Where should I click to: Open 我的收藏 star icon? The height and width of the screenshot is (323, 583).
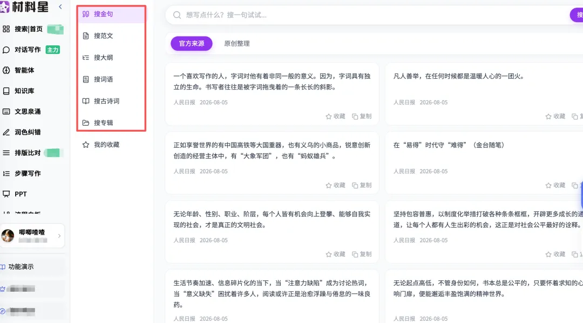tap(86, 145)
